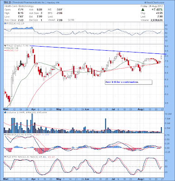Click the StockCharts.com watermark link

click(x=154, y=3)
